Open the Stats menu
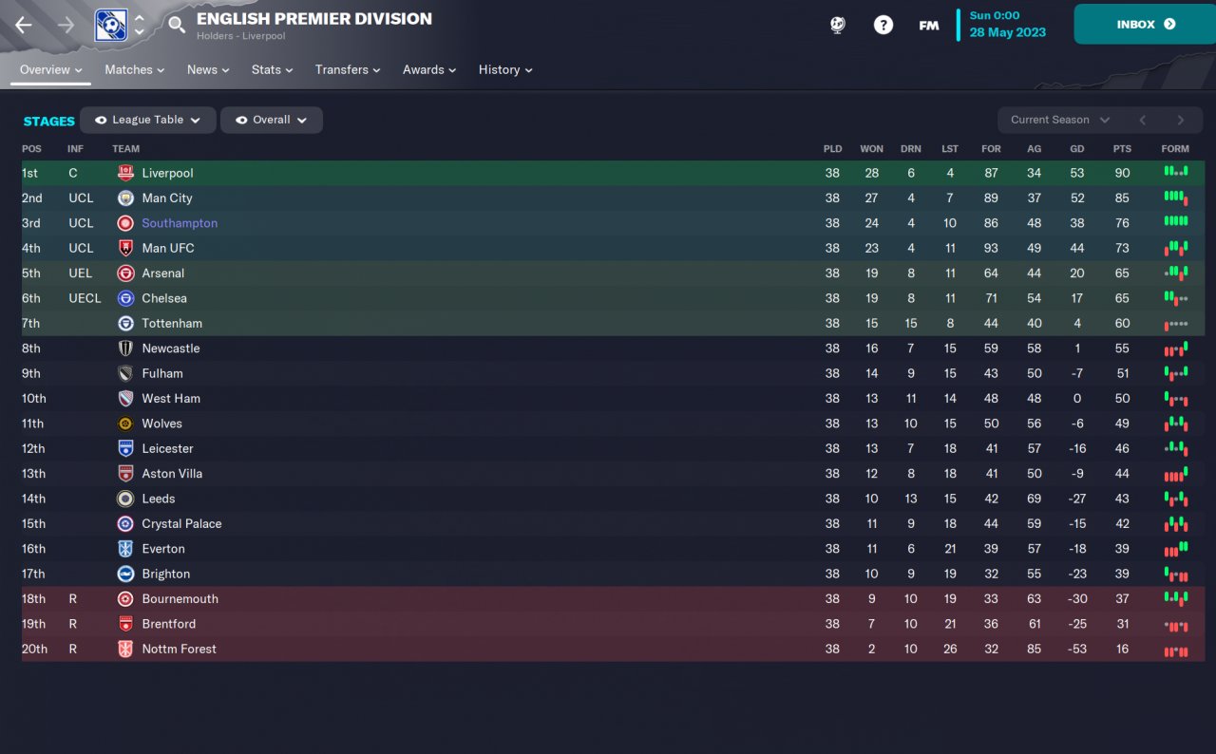 click(272, 69)
